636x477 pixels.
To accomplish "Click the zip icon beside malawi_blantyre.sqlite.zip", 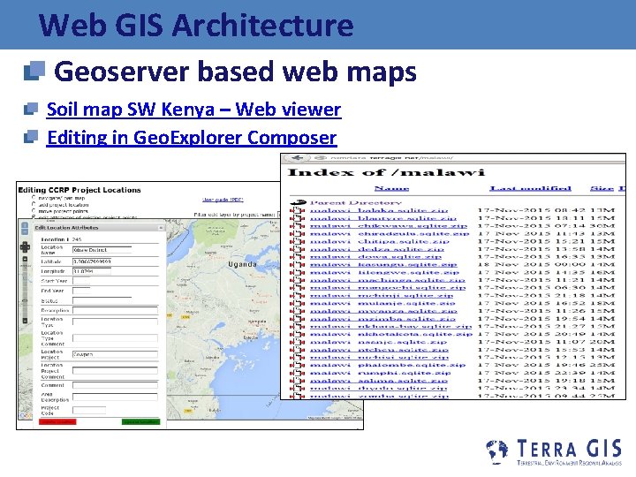I will click(298, 218).
